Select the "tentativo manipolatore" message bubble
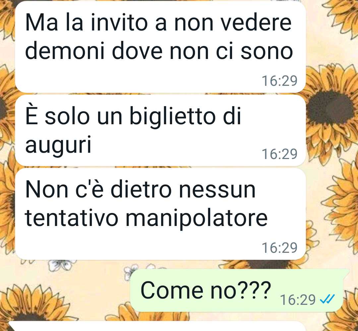The height and width of the screenshot is (331, 358). [x=160, y=214]
